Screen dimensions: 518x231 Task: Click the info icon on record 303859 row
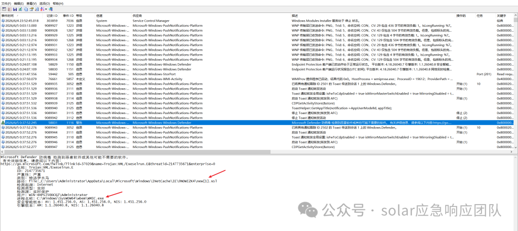[3, 21]
